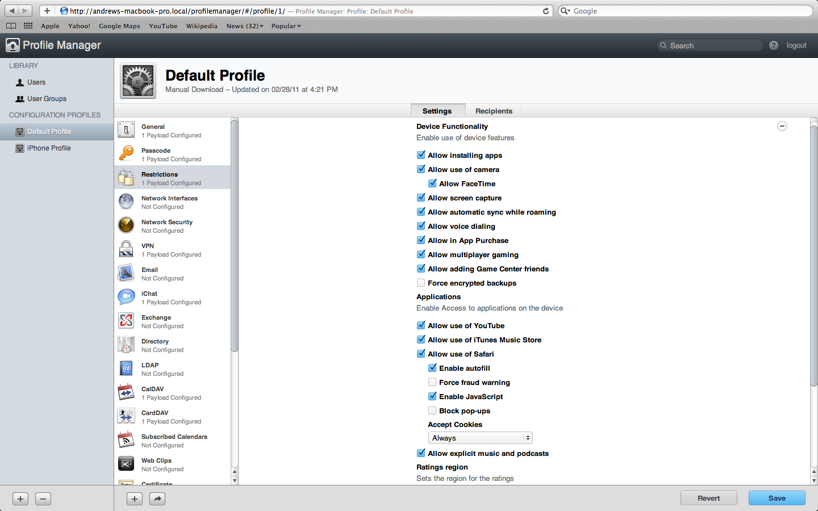Open the Google Maps bookmark

click(119, 26)
